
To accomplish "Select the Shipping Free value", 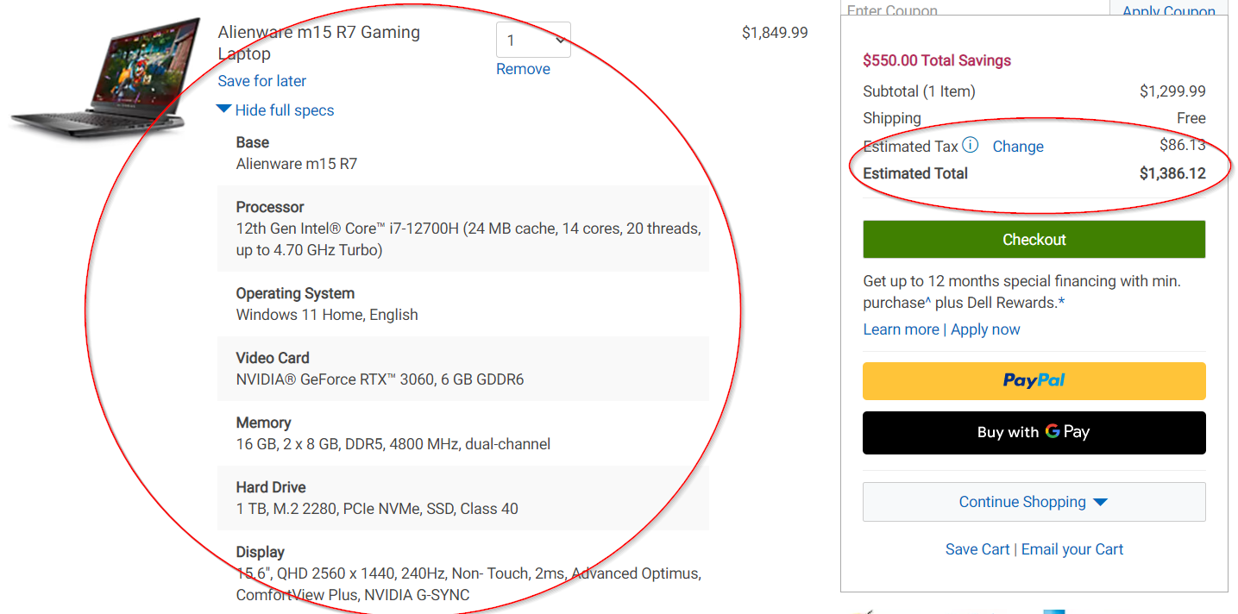I will pyautogui.click(x=1191, y=118).
